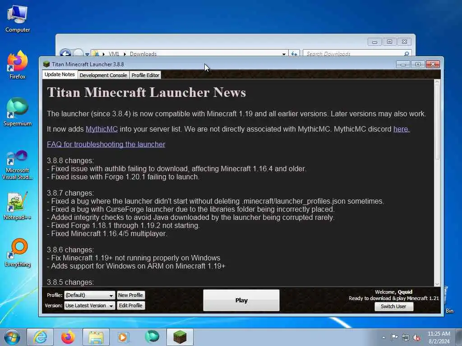Click the news panel scroll down arrow
Screen dimensions: 462x346
(437, 284)
